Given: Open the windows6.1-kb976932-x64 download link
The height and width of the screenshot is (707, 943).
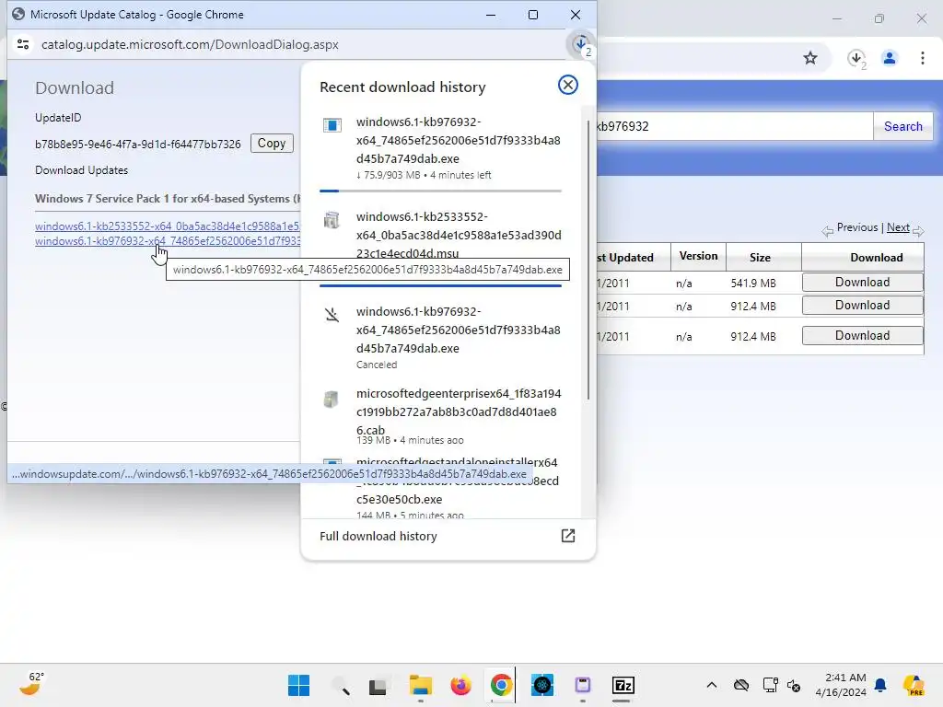Looking at the screenshot, I should pyautogui.click(x=168, y=241).
